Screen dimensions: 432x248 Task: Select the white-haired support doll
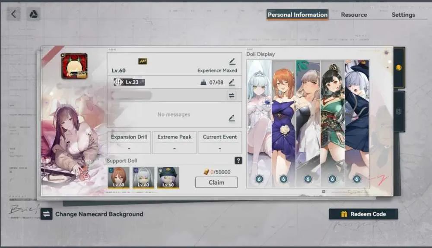click(x=143, y=177)
